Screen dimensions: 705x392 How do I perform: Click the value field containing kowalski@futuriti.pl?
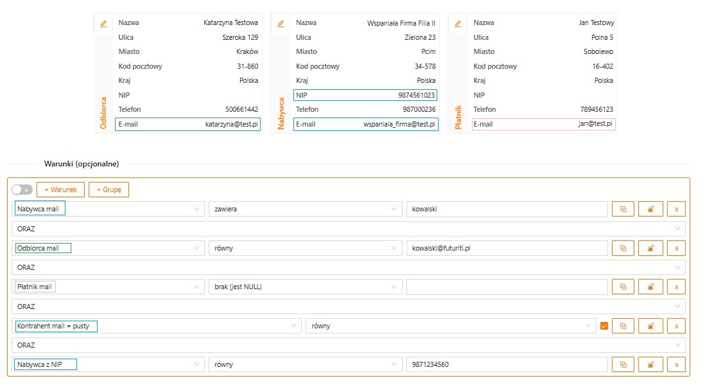pyautogui.click(x=506, y=248)
